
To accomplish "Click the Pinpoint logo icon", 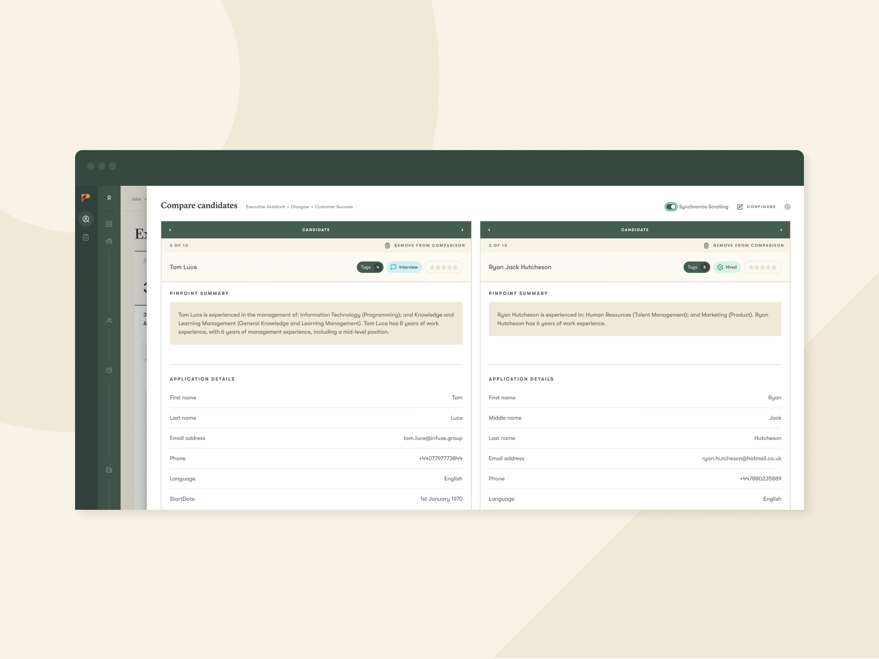I will 86,198.
